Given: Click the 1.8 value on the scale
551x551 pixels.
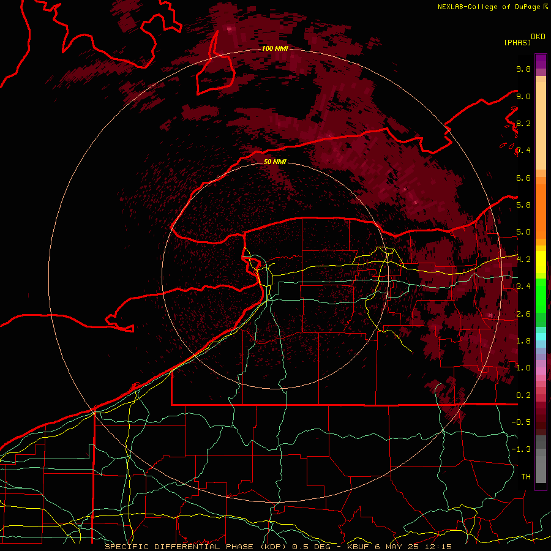Looking at the screenshot, I should point(523,341).
